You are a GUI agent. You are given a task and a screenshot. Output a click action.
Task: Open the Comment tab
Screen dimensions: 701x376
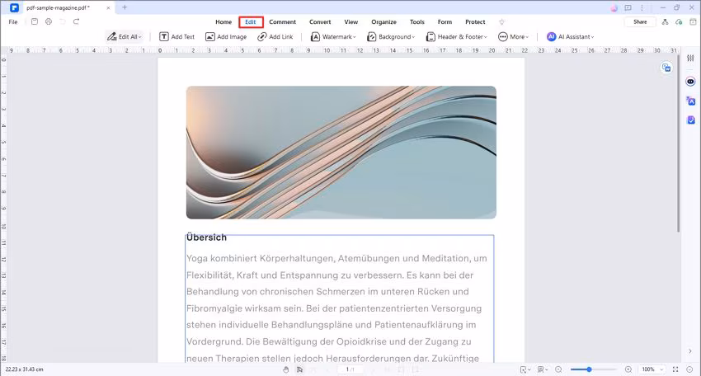coord(283,22)
